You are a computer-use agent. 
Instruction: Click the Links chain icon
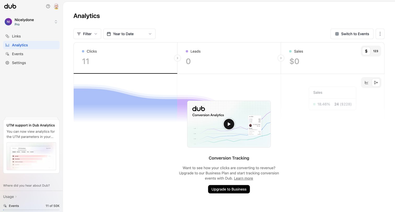click(x=7, y=36)
